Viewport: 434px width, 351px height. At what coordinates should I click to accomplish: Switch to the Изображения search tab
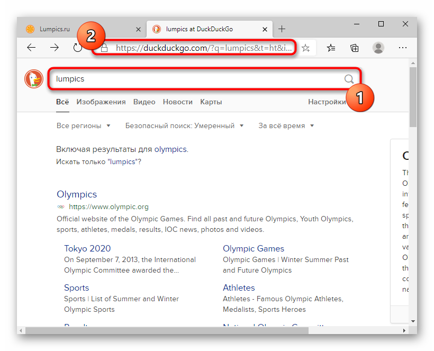point(101,102)
